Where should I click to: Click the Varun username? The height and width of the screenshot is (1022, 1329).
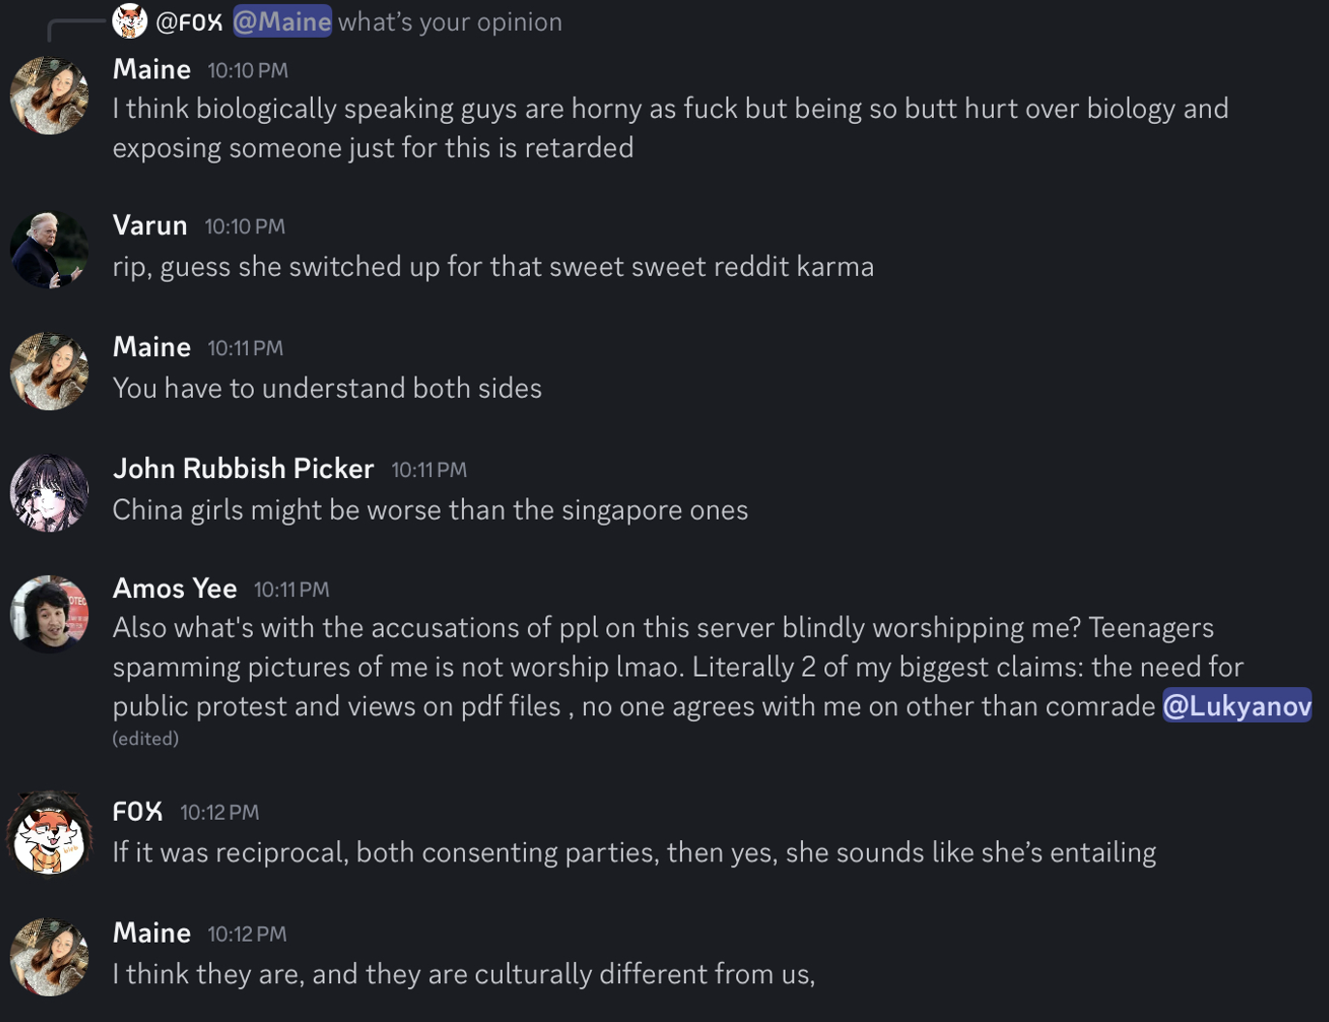(x=150, y=225)
